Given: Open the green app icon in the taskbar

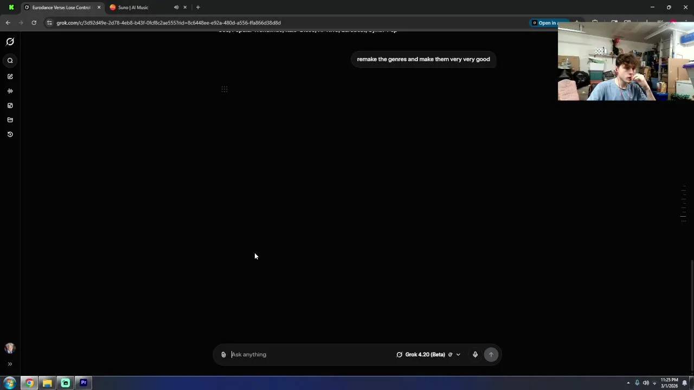Looking at the screenshot, I should (x=66, y=383).
